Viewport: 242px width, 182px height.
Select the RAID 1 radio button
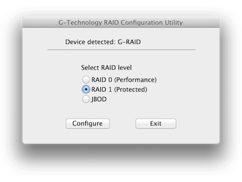(x=86, y=89)
